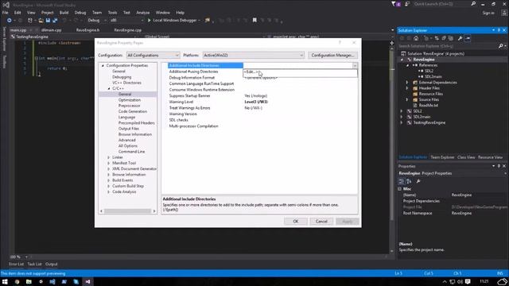Click the white bookmark toolbar icon
The width and height of the screenshot is (509, 286).
coord(254,21)
